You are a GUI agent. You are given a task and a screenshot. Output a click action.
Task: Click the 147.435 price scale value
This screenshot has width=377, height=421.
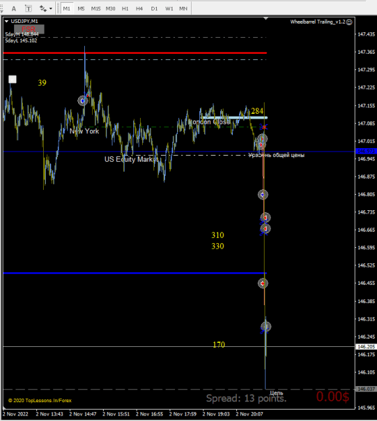(x=366, y=34)
